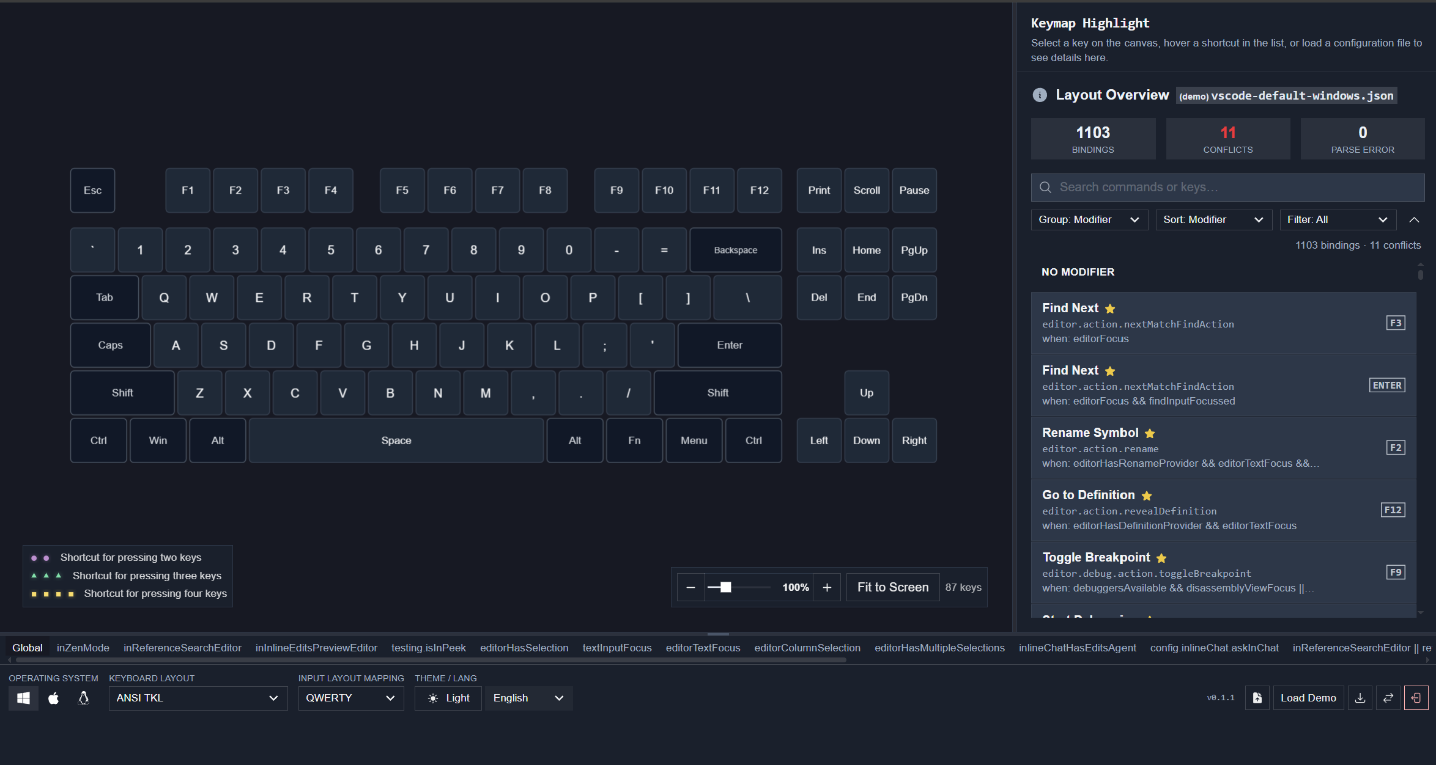Viewport: 1436px width, 765px height.
Task: Click the swap arrows icon button
Action: coord(1388,698)
